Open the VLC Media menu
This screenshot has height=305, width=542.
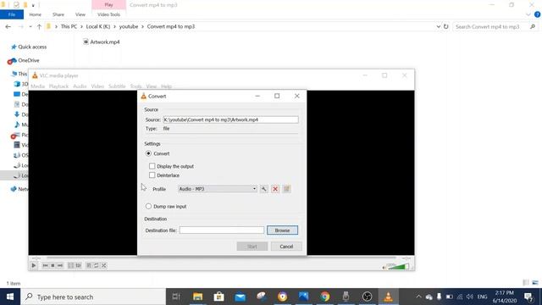(37, 86)
